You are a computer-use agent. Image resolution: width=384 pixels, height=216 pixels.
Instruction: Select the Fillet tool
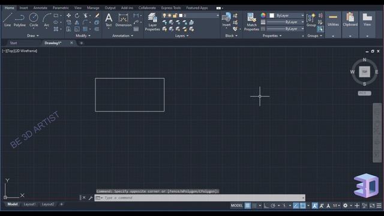[x=85, y=22]
